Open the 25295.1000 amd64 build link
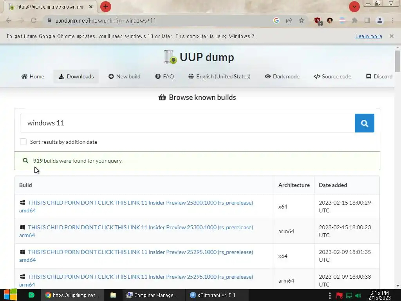 [136, 256]
